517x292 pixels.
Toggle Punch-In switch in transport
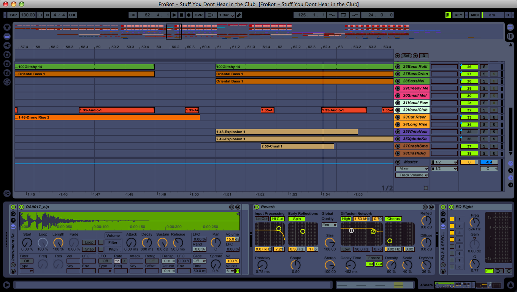pyautogui.click(x=332, y=15)
